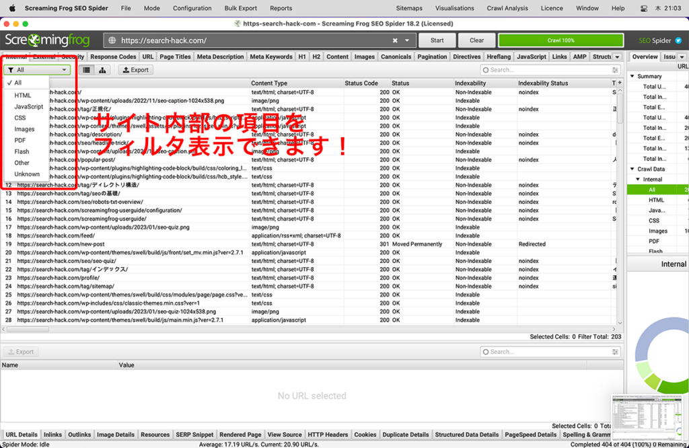689x448 pixels.
Task: Click the Twitter icon beside SEO Spider
Action: pos(678,40)
